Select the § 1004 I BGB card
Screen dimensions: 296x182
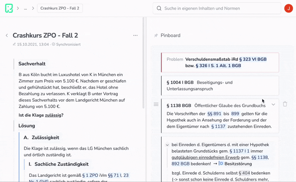(x=220, y=86)
